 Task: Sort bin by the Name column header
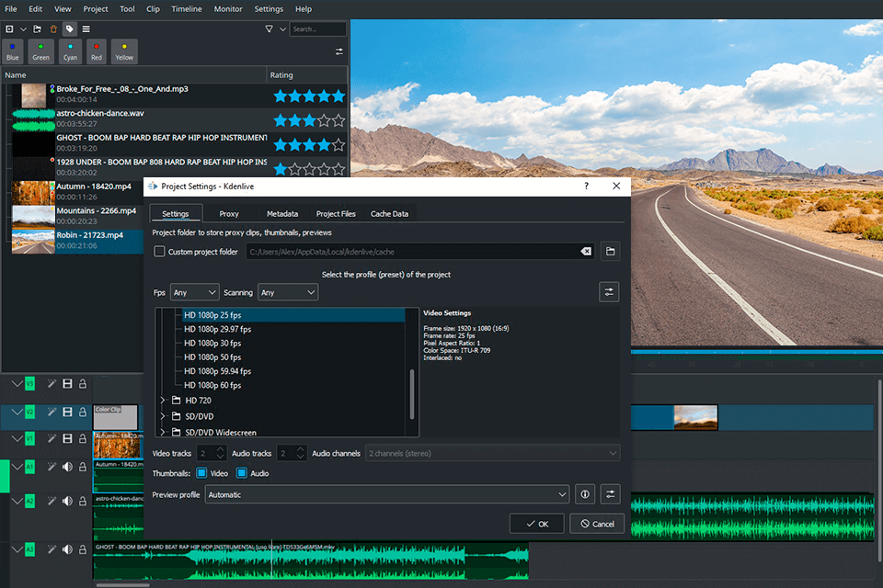(x=134, y=74)
